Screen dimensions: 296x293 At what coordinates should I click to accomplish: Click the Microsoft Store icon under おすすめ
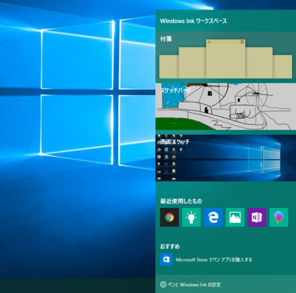(x=166, y=260)
